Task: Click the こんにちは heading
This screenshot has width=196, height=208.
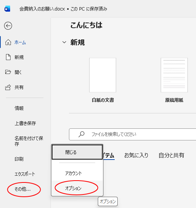Action: pyautogui.click(x=86, y=25)
